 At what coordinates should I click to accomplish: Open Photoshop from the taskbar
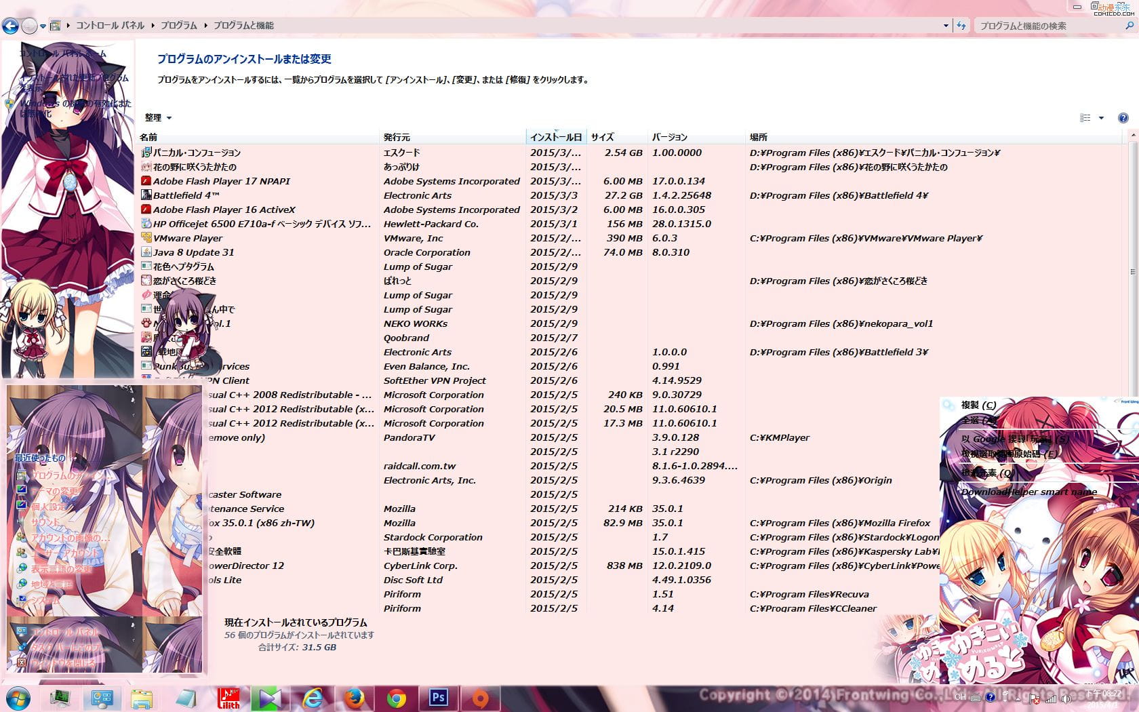point(439,698)
